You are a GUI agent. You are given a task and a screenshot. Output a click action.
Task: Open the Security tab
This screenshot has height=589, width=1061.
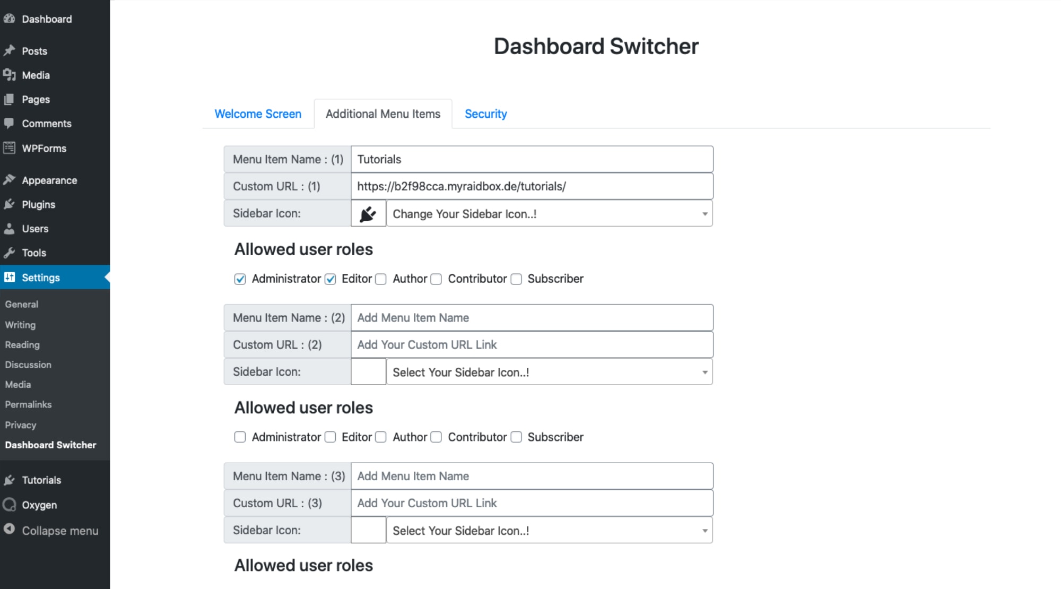[485, 114]
